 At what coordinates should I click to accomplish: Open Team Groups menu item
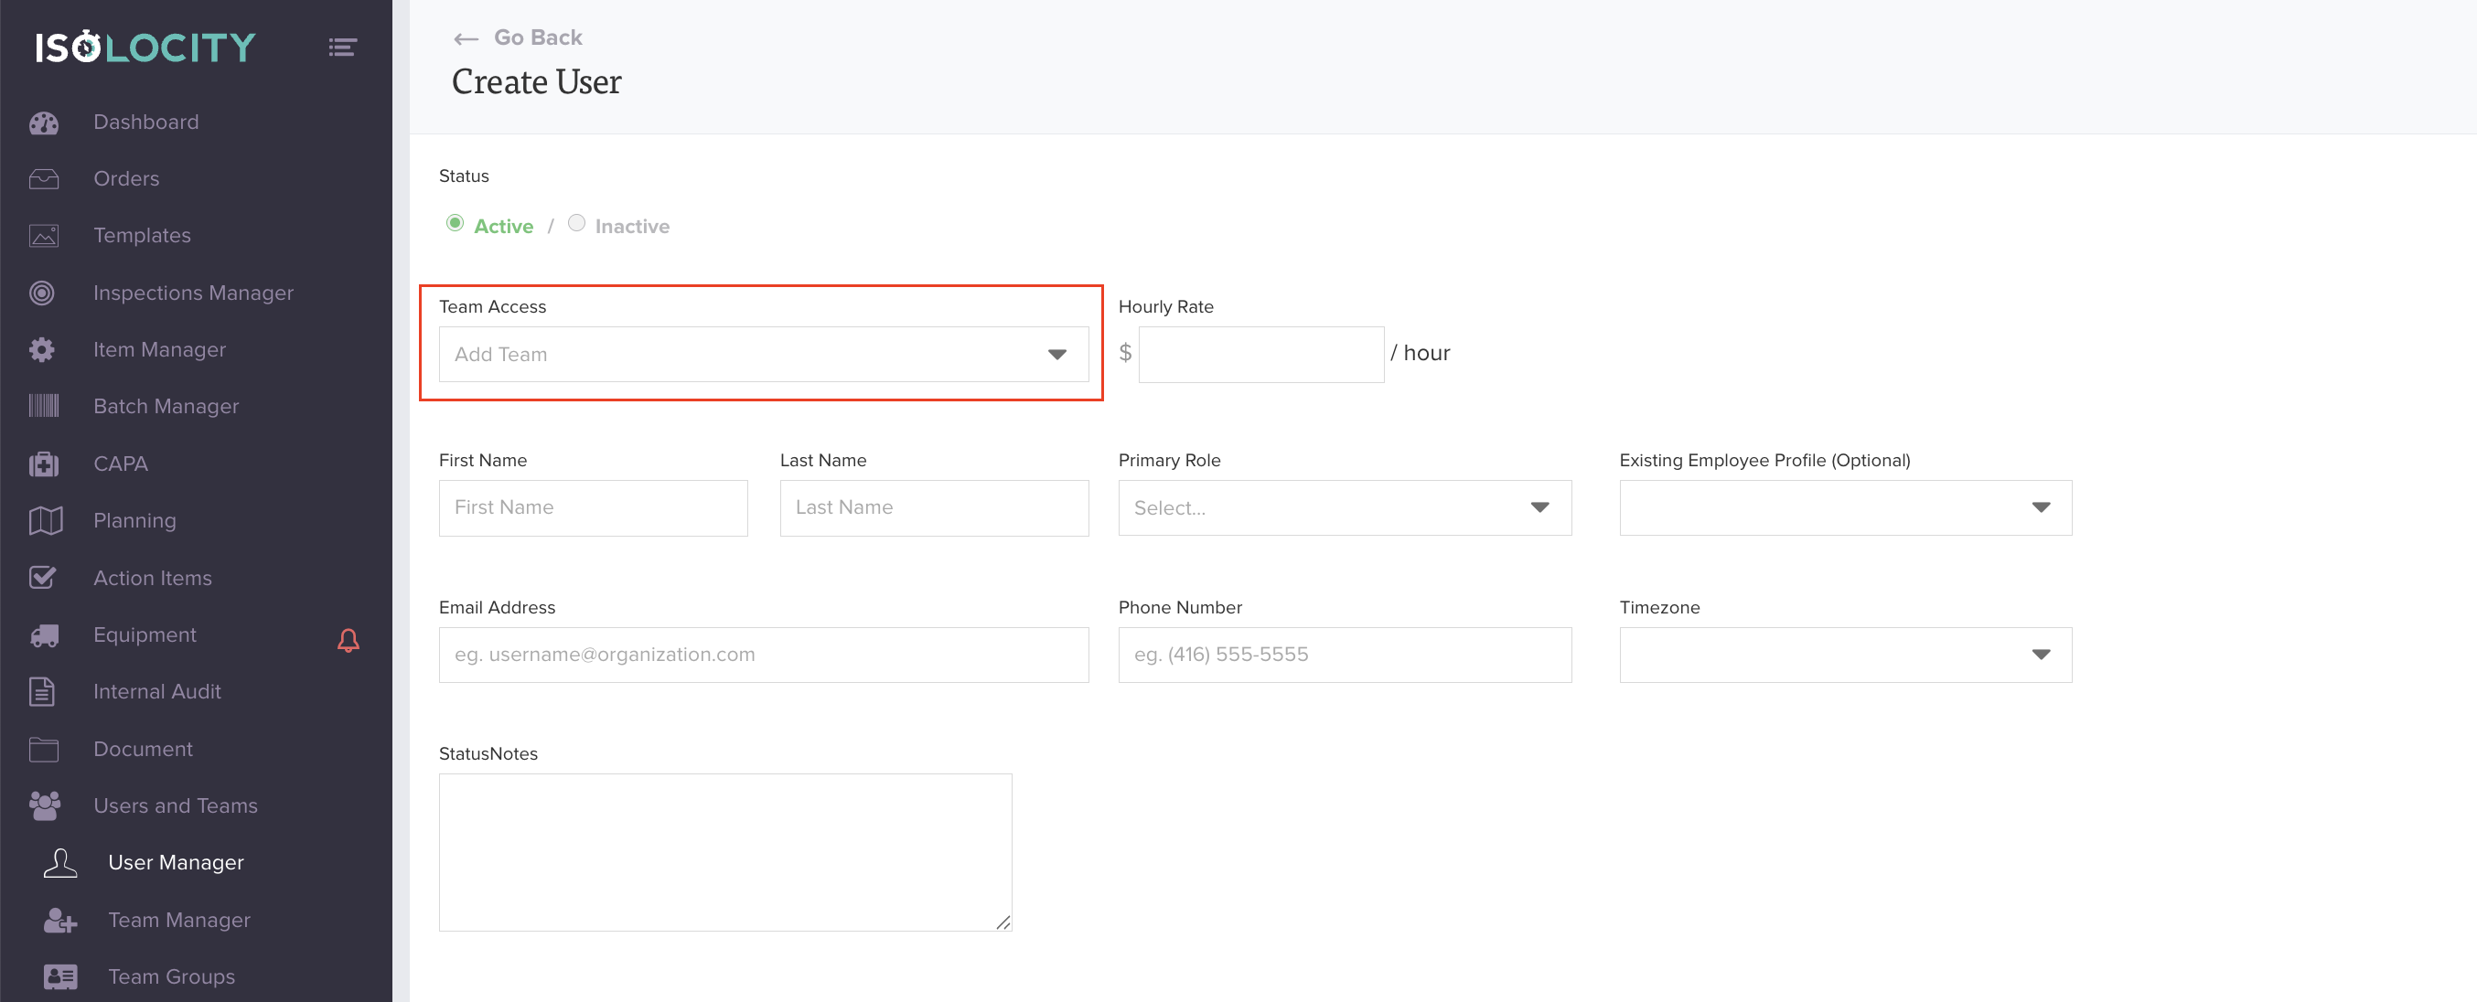pos(171,976)
